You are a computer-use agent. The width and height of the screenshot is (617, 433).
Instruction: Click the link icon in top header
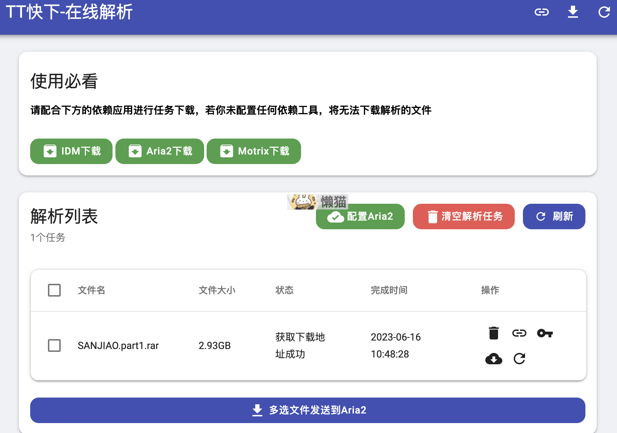[x=541, y=12]
